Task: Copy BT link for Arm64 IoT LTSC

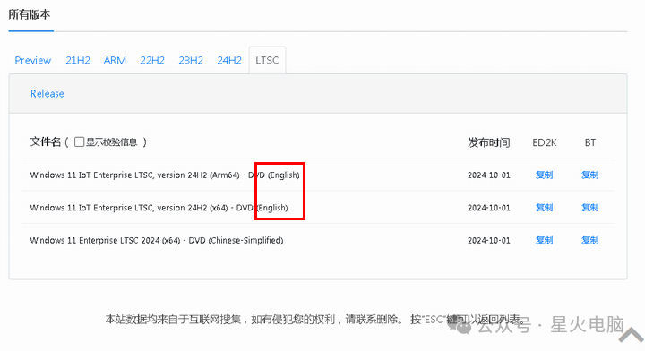Action: [x=589, y=175]
